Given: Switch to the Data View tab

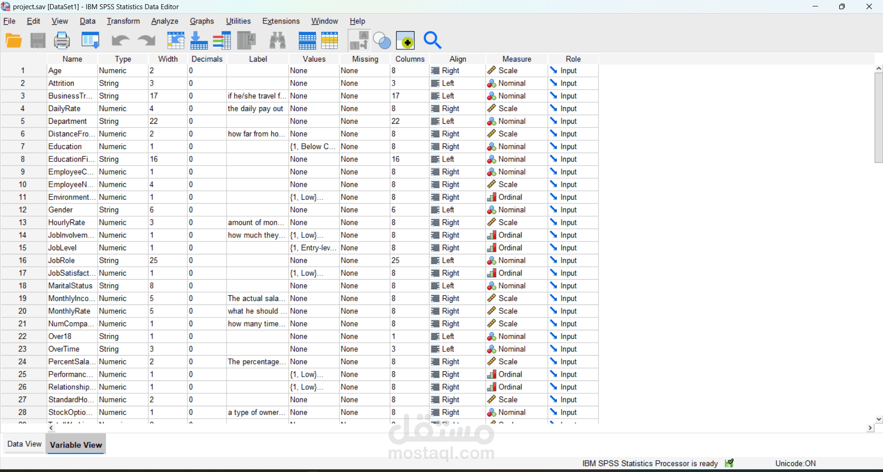Looking at the screenshot, I should point(24,444).
